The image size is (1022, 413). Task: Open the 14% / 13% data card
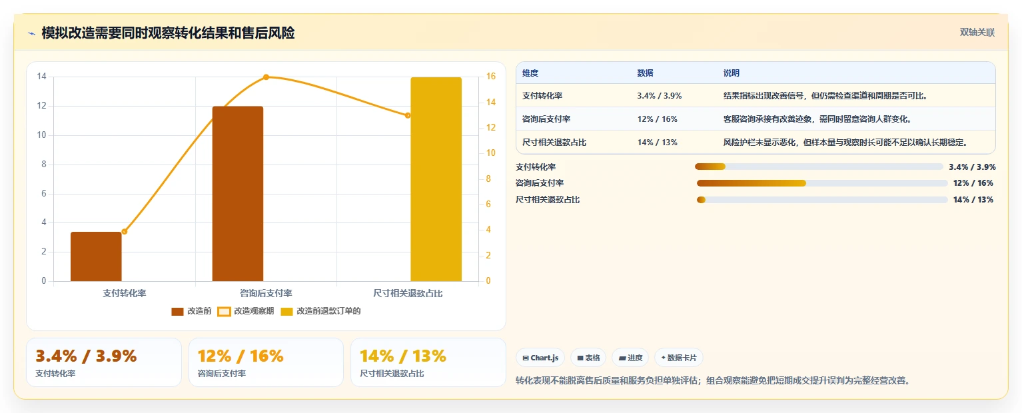click(428, 362)
